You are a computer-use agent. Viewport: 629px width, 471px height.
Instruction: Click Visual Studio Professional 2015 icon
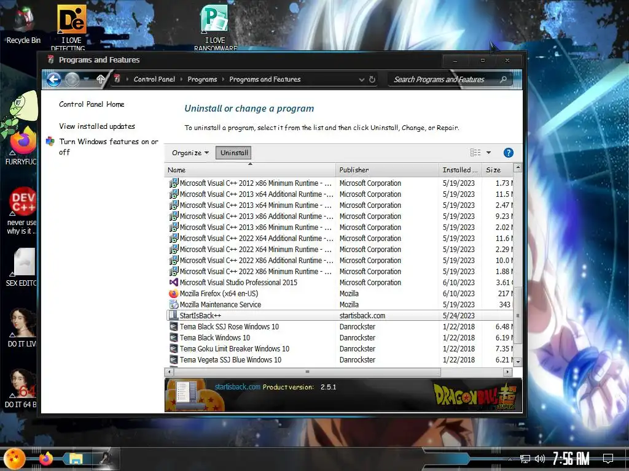pyautogui.click(x=173, y=282)
